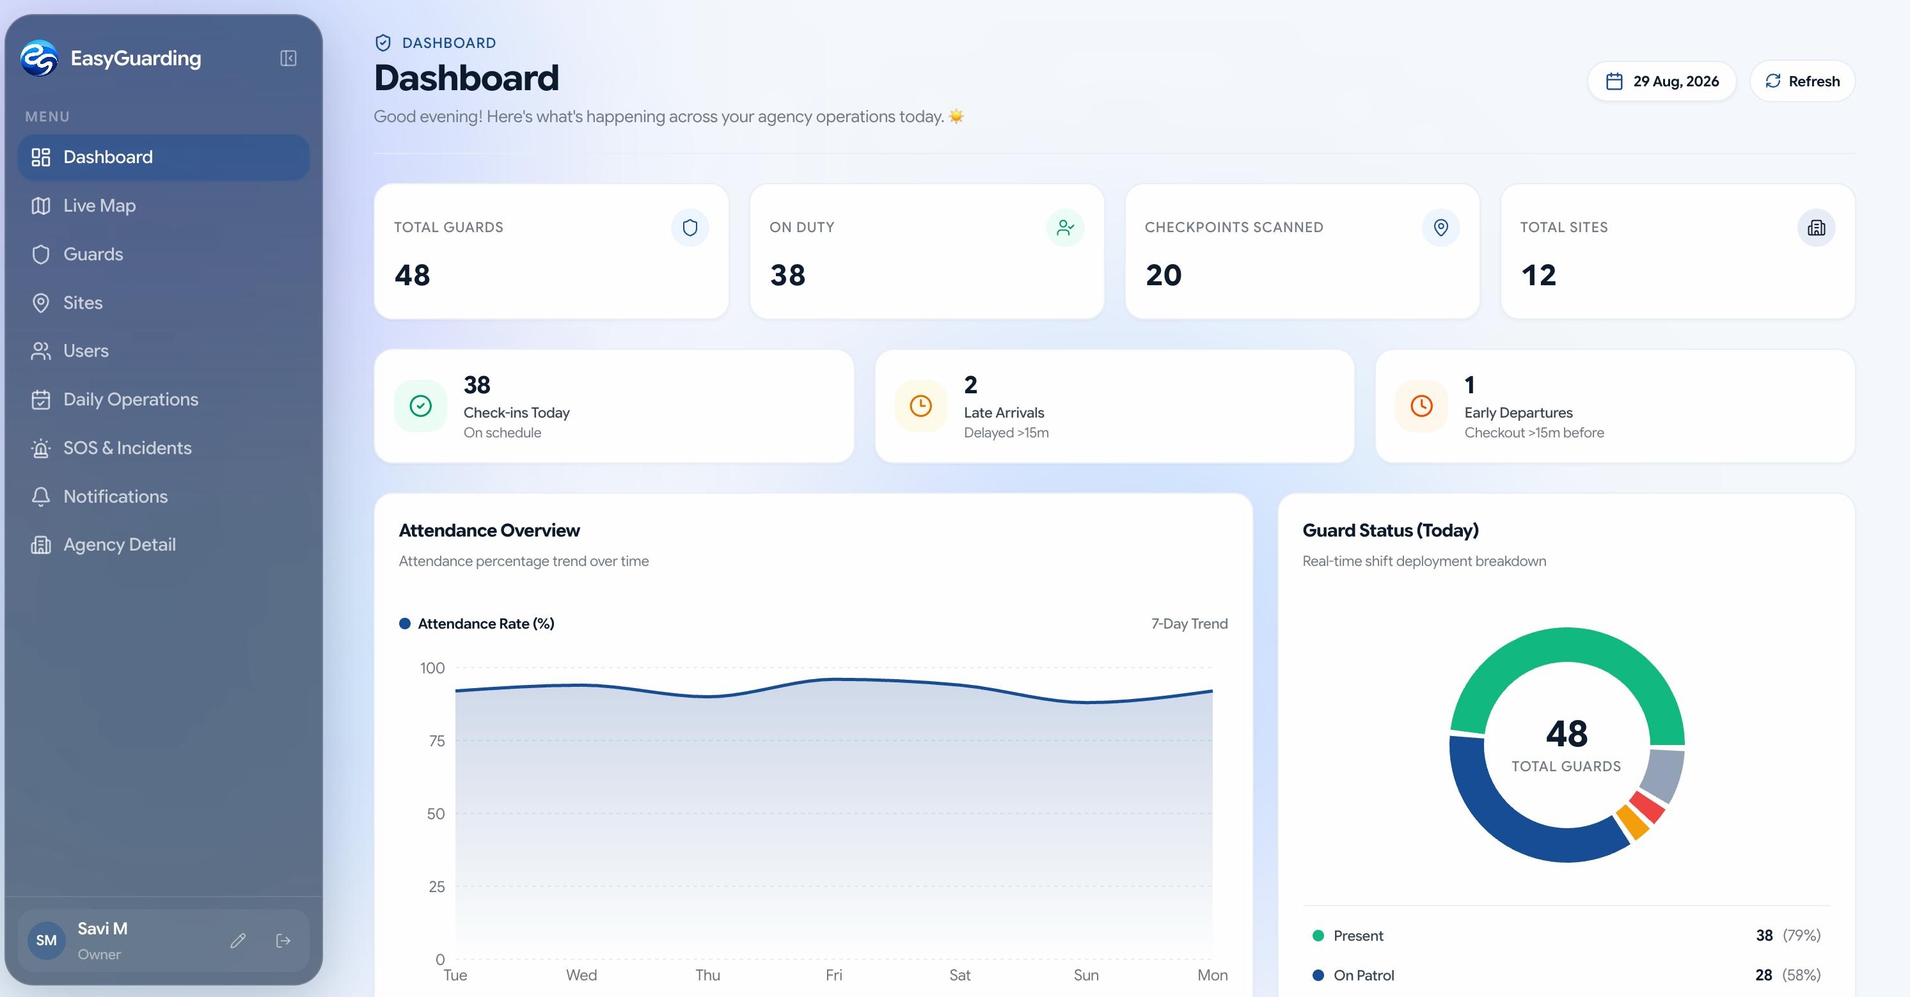Click the On Duty value 38

pyautogui.click(x=787, y=275)
